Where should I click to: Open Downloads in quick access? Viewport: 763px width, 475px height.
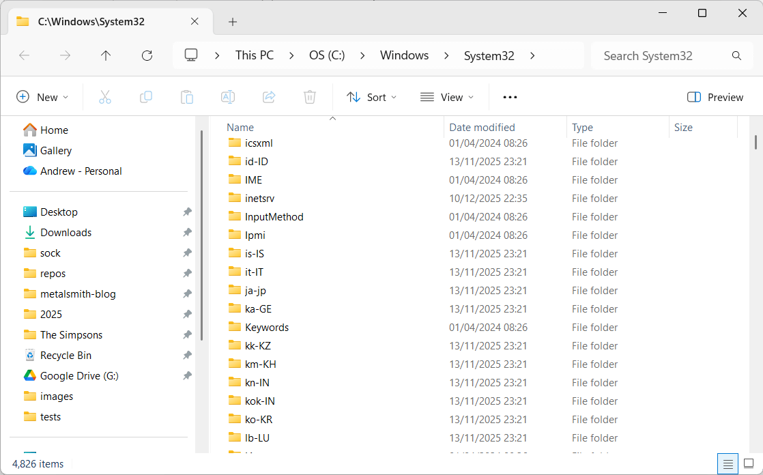pyautogui.click(x=57, y=233)
